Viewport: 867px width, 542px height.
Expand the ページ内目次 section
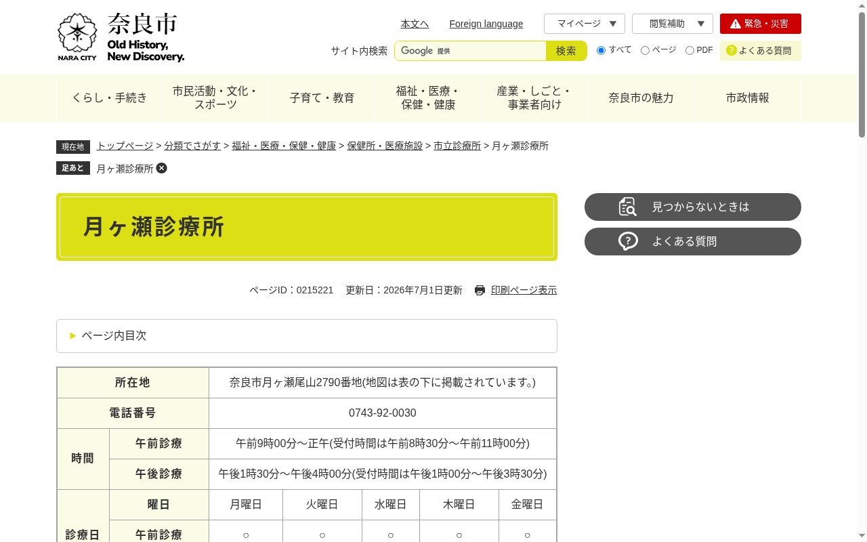click(x=307, y=336)
